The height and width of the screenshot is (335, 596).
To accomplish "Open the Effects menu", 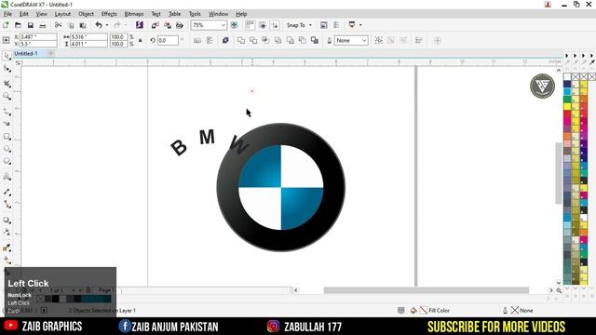I will [109, 14].
